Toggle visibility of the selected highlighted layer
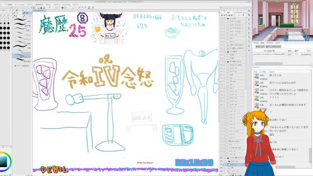Screen dimensions: 313x176 pos(221,164)
